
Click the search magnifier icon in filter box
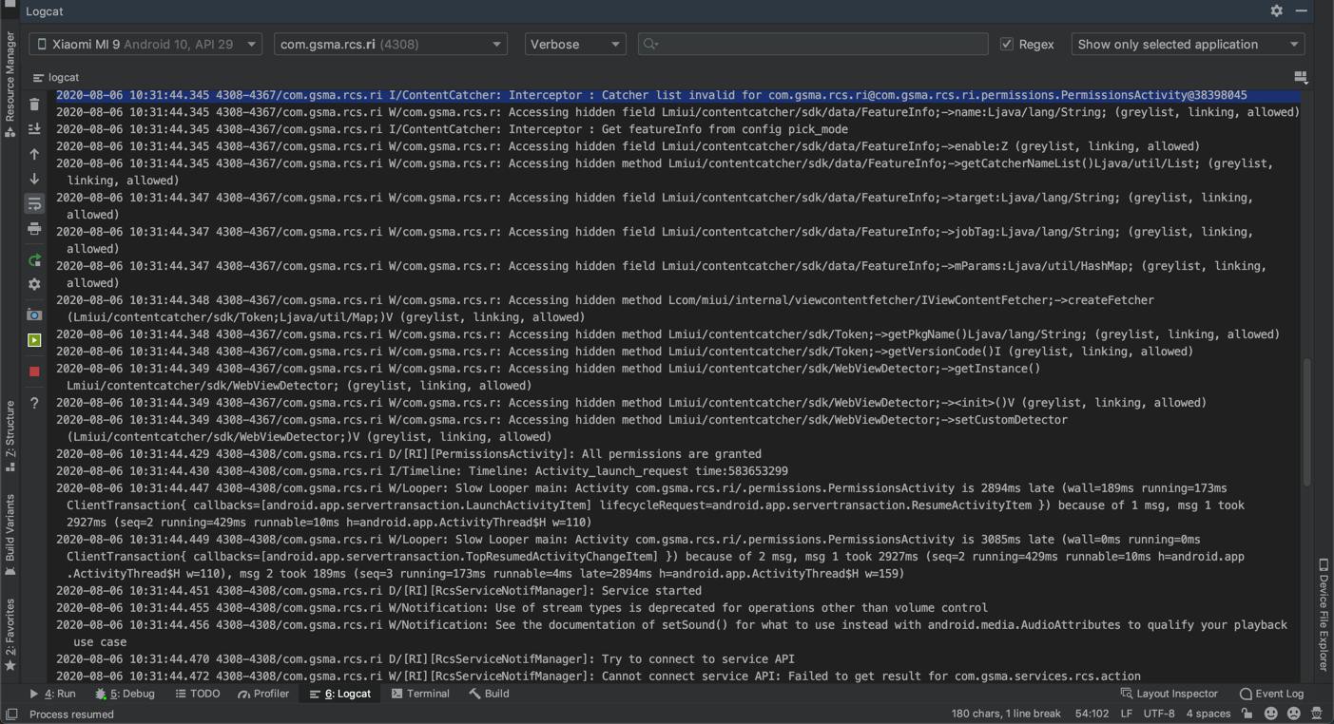651,44
